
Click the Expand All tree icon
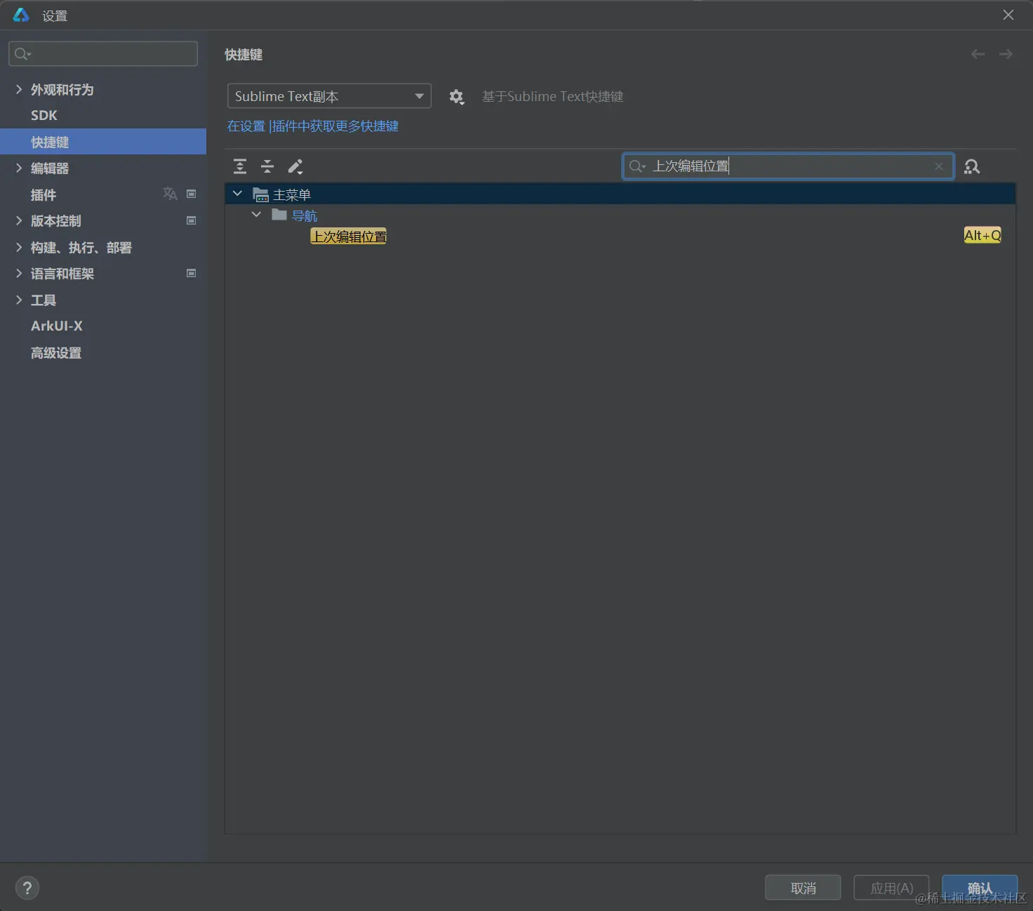240,166
